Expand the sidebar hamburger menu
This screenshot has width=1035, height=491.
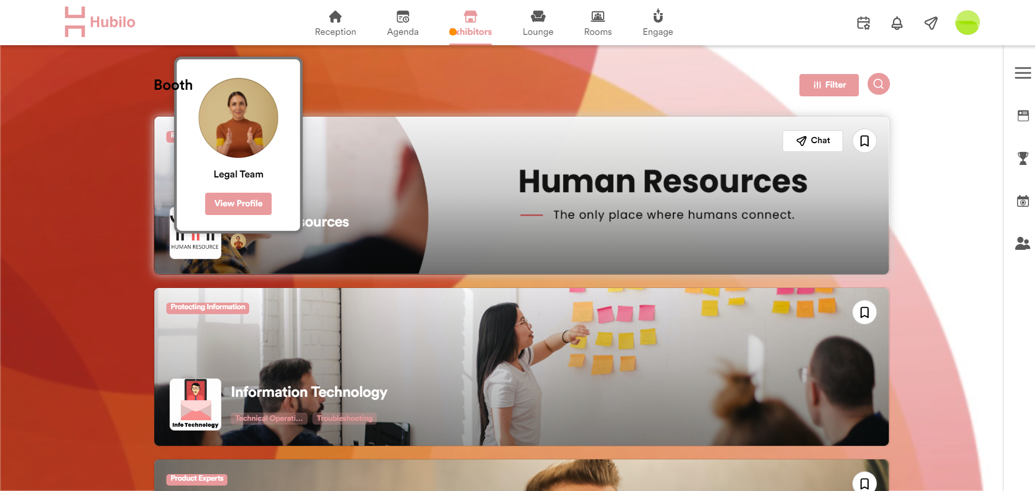pyautogui.click(x=1022, y=73)
